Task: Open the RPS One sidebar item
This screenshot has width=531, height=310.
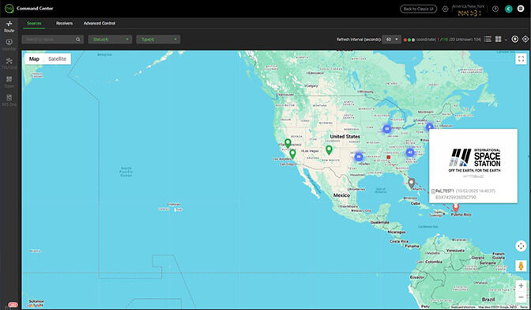Action: pyautogui.click(x=9, y=100)
